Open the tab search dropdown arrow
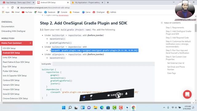Image resolution: width=197 pixels, height=111 pixels. click(174, 2)
